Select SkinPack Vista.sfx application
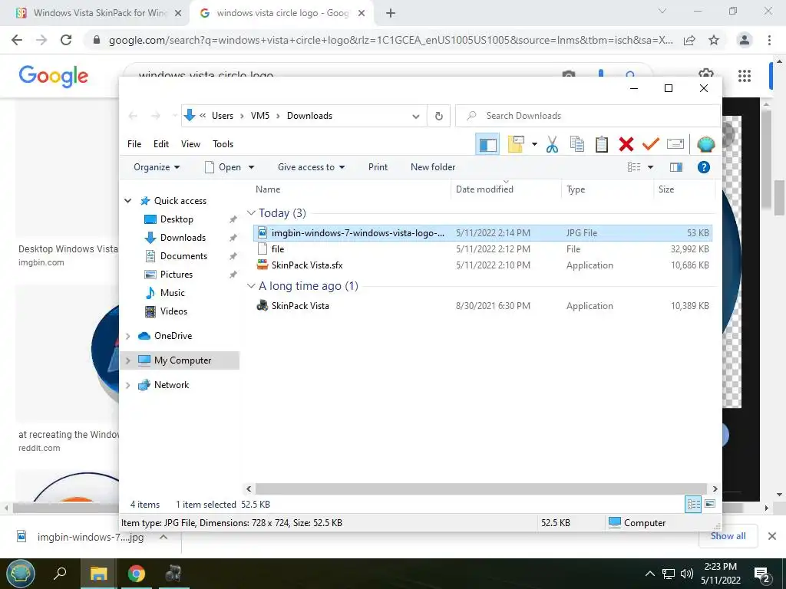 coord(484,265)
